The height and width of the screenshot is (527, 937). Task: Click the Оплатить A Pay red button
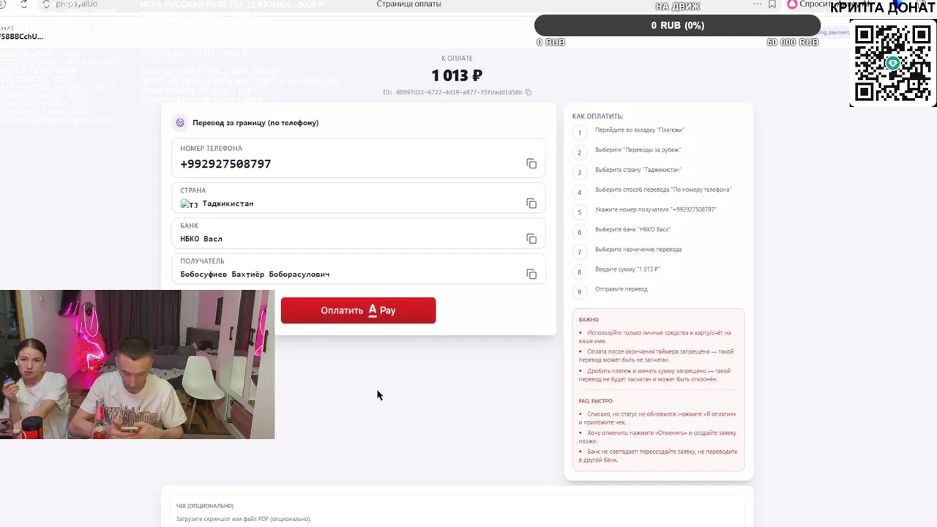click(x=358, y=310)
